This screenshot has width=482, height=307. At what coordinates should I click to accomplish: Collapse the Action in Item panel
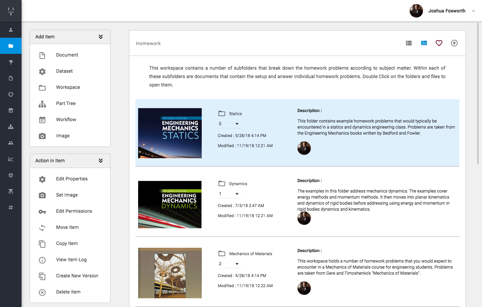101,161
